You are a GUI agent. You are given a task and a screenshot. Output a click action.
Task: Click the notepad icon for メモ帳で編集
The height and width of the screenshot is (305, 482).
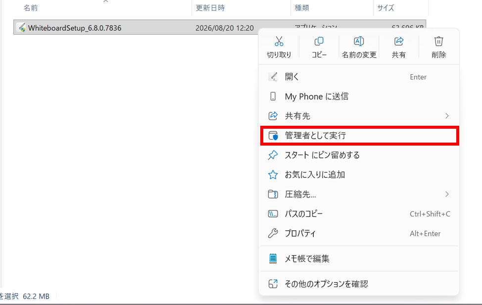click(x=273, y=258)
